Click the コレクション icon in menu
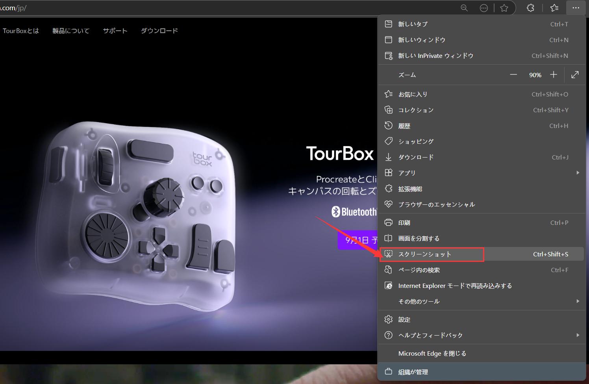 [x=388, y=110]
